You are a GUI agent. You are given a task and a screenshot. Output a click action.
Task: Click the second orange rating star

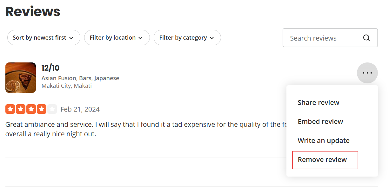point(21,109)
